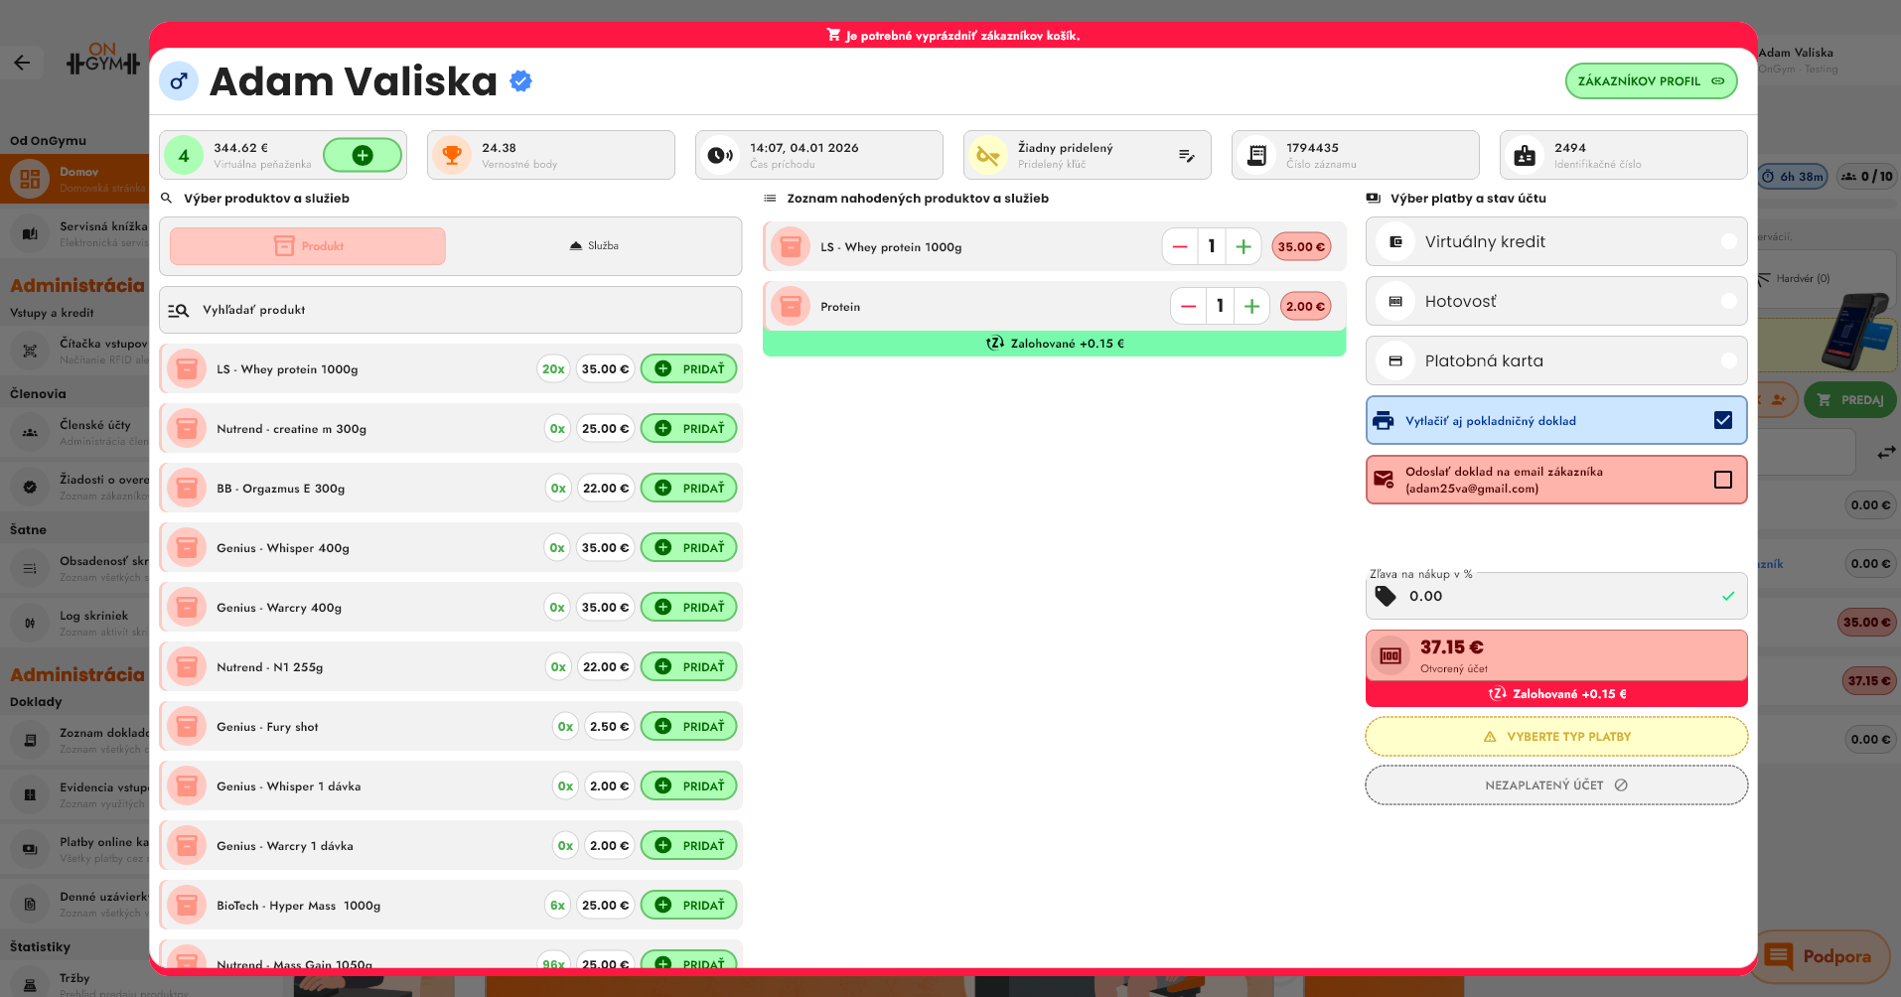Click the discount tag icon
The height and width of the screenshot is (997, 1901).
(x=1386, y=596)
